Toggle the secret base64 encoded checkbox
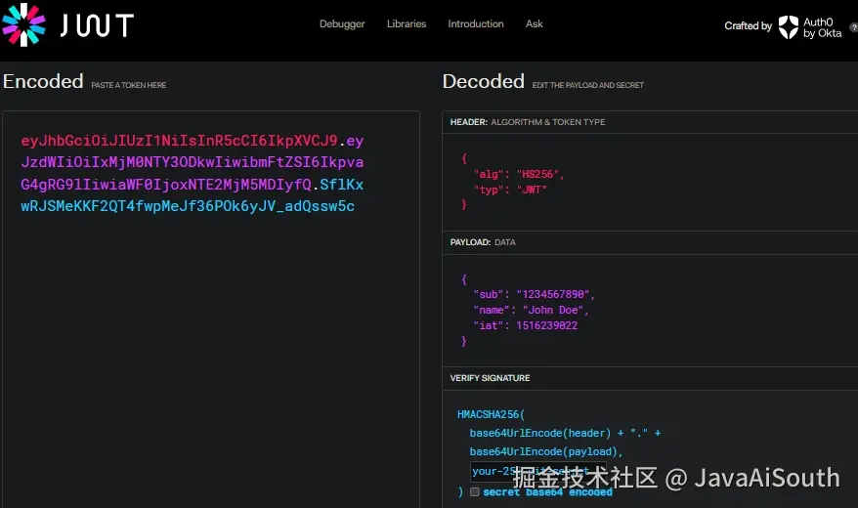The height and width of the screenshot is (508, 858). (x=474, y=491)
